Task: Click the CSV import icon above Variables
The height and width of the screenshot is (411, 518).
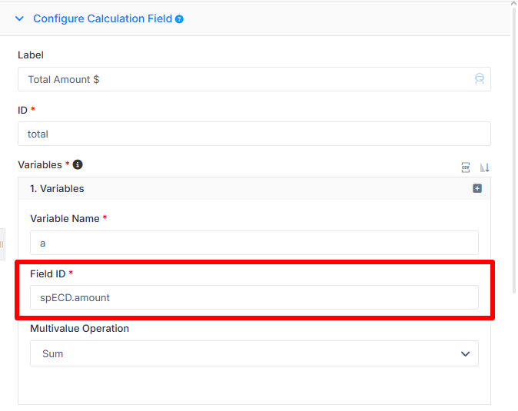Action: (466, 167)
